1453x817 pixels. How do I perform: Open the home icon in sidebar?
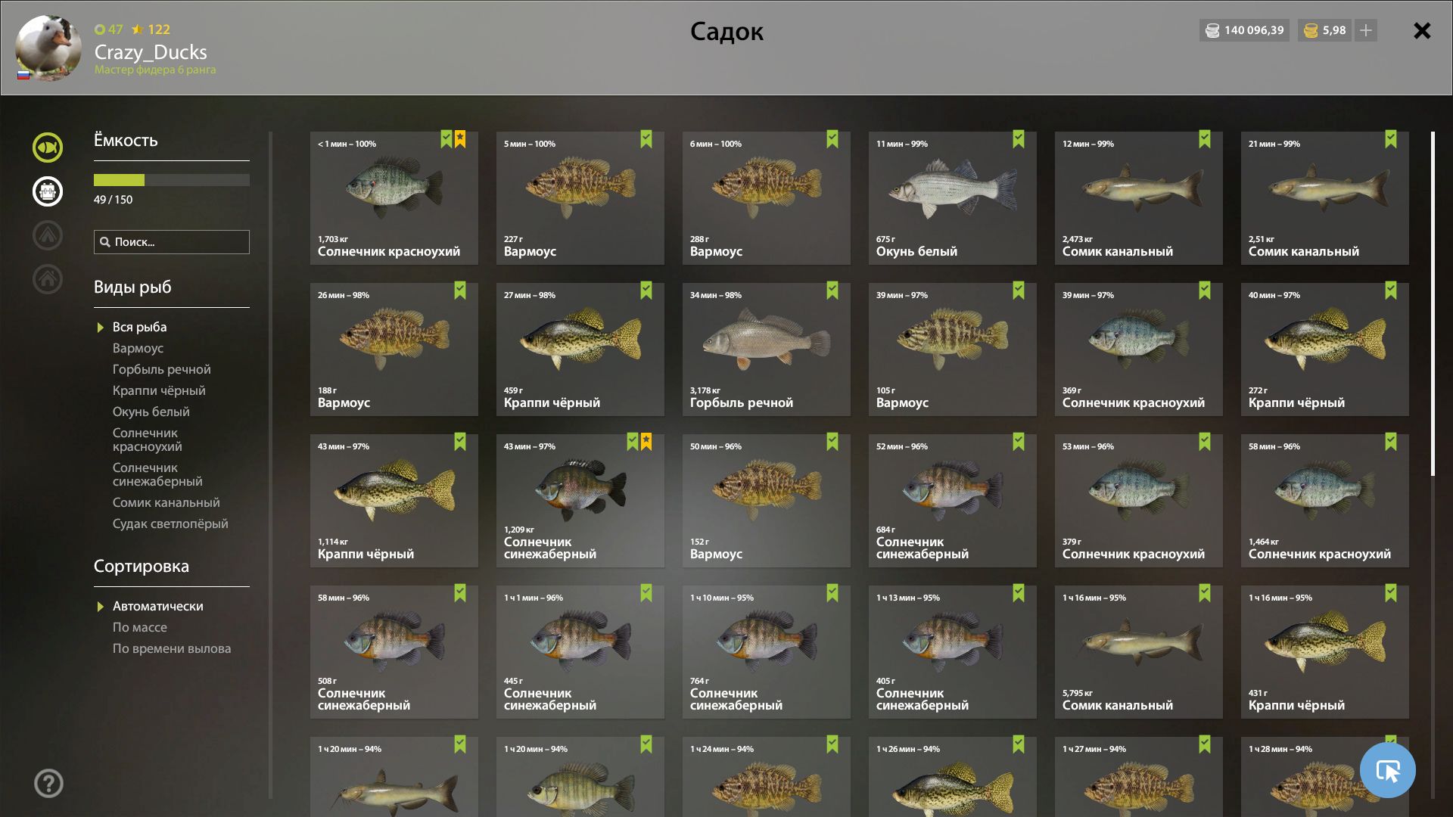coord(48,279)
